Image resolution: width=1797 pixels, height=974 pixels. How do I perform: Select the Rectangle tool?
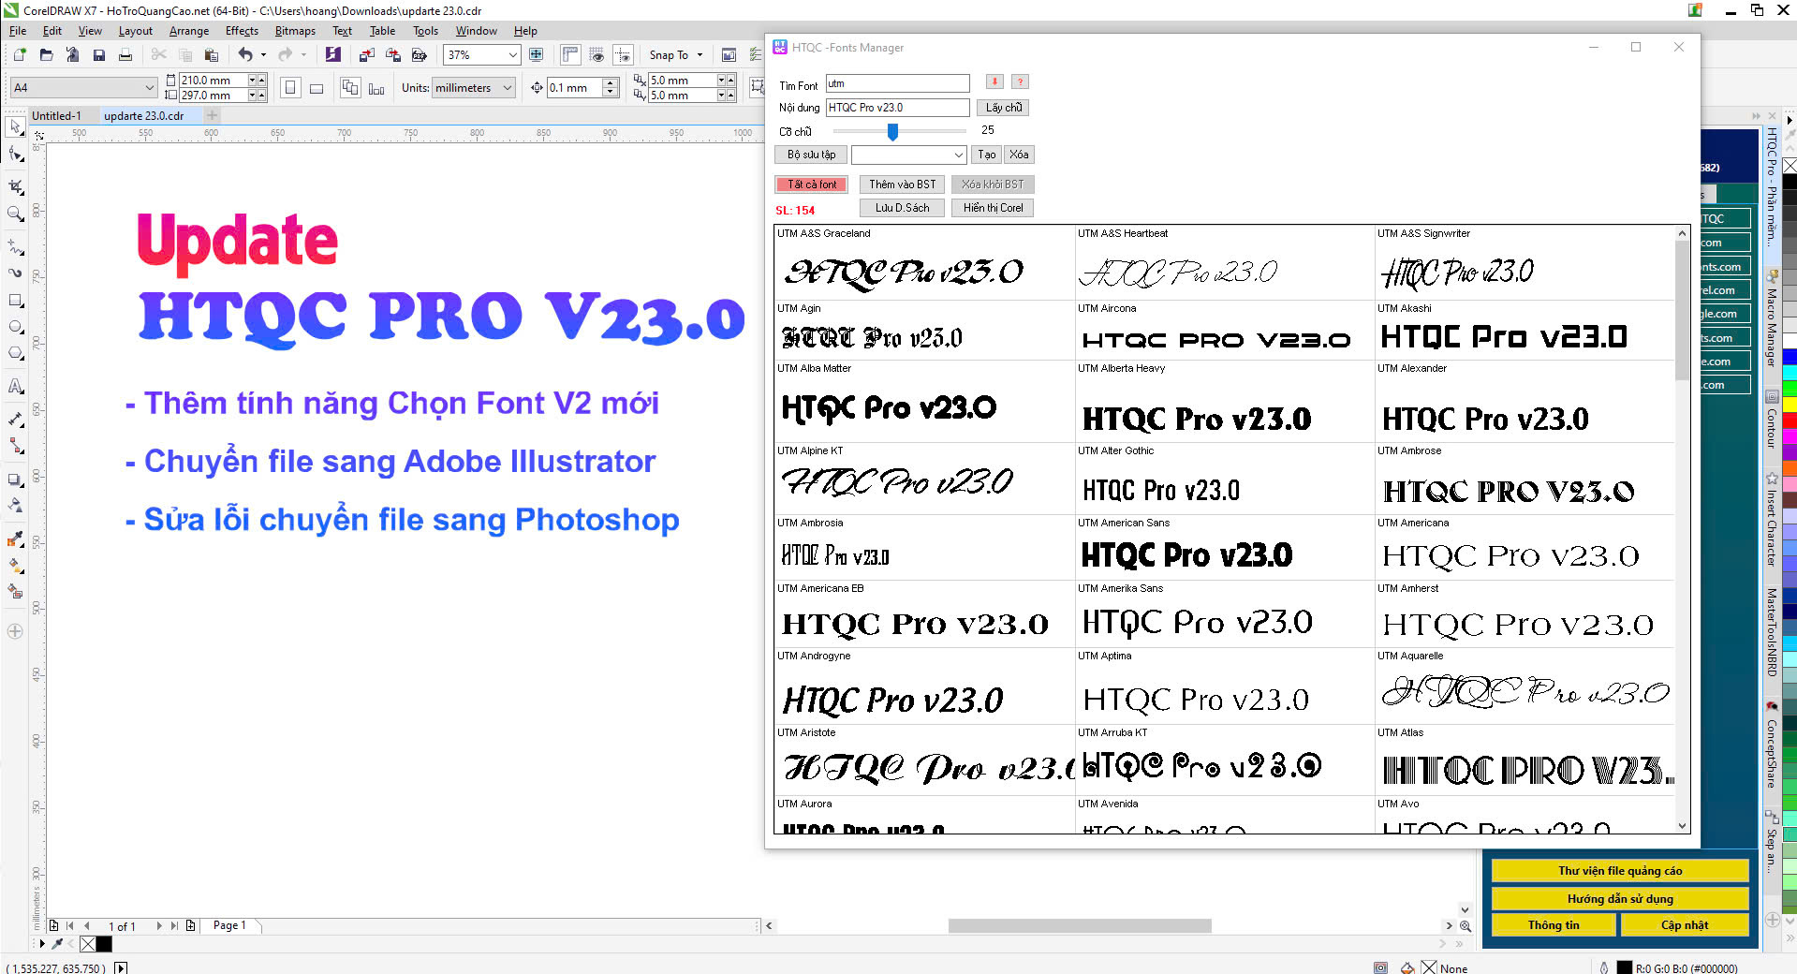point(15,301)
